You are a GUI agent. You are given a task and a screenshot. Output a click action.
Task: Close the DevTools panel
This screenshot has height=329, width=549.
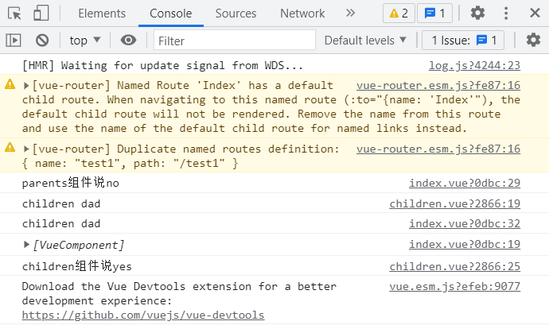tap(535, 14)
